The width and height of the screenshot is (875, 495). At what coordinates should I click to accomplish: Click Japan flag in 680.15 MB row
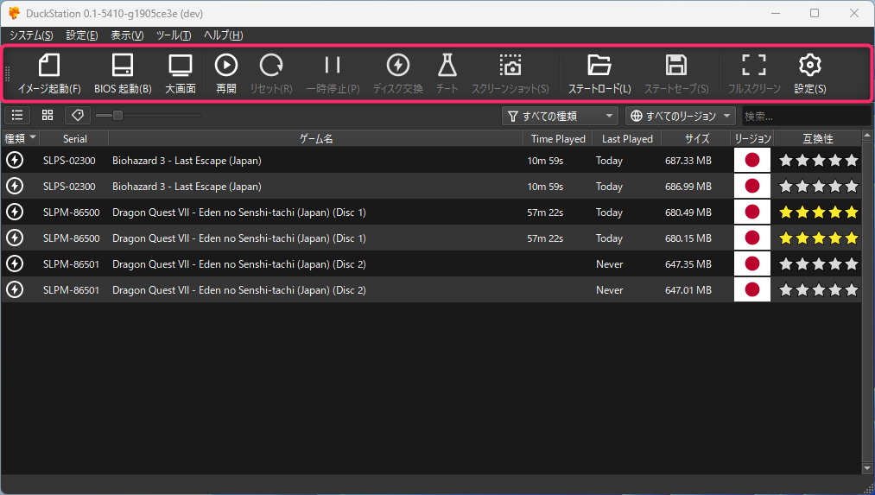[x=752, y=238]
